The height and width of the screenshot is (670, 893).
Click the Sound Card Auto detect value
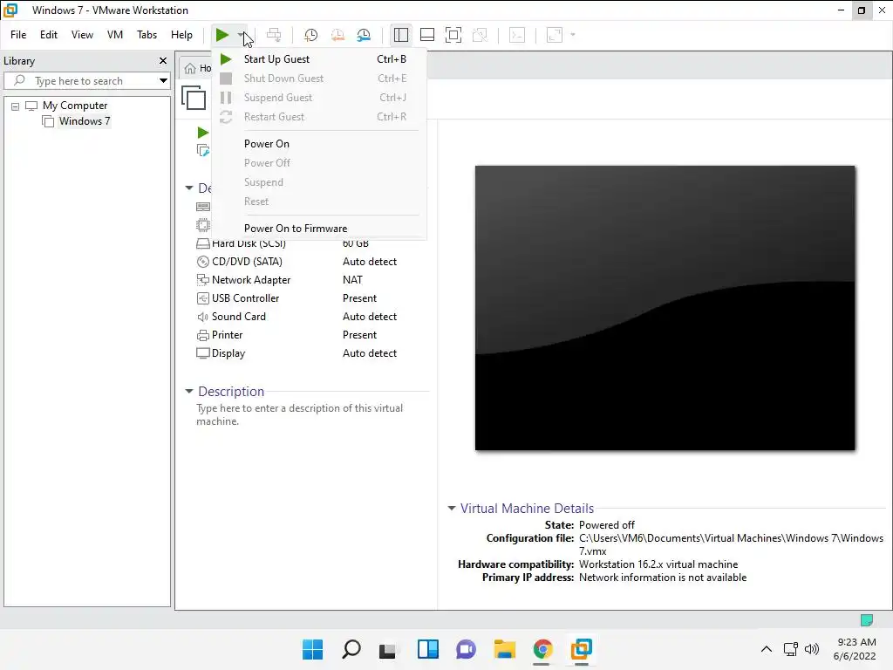370,317
